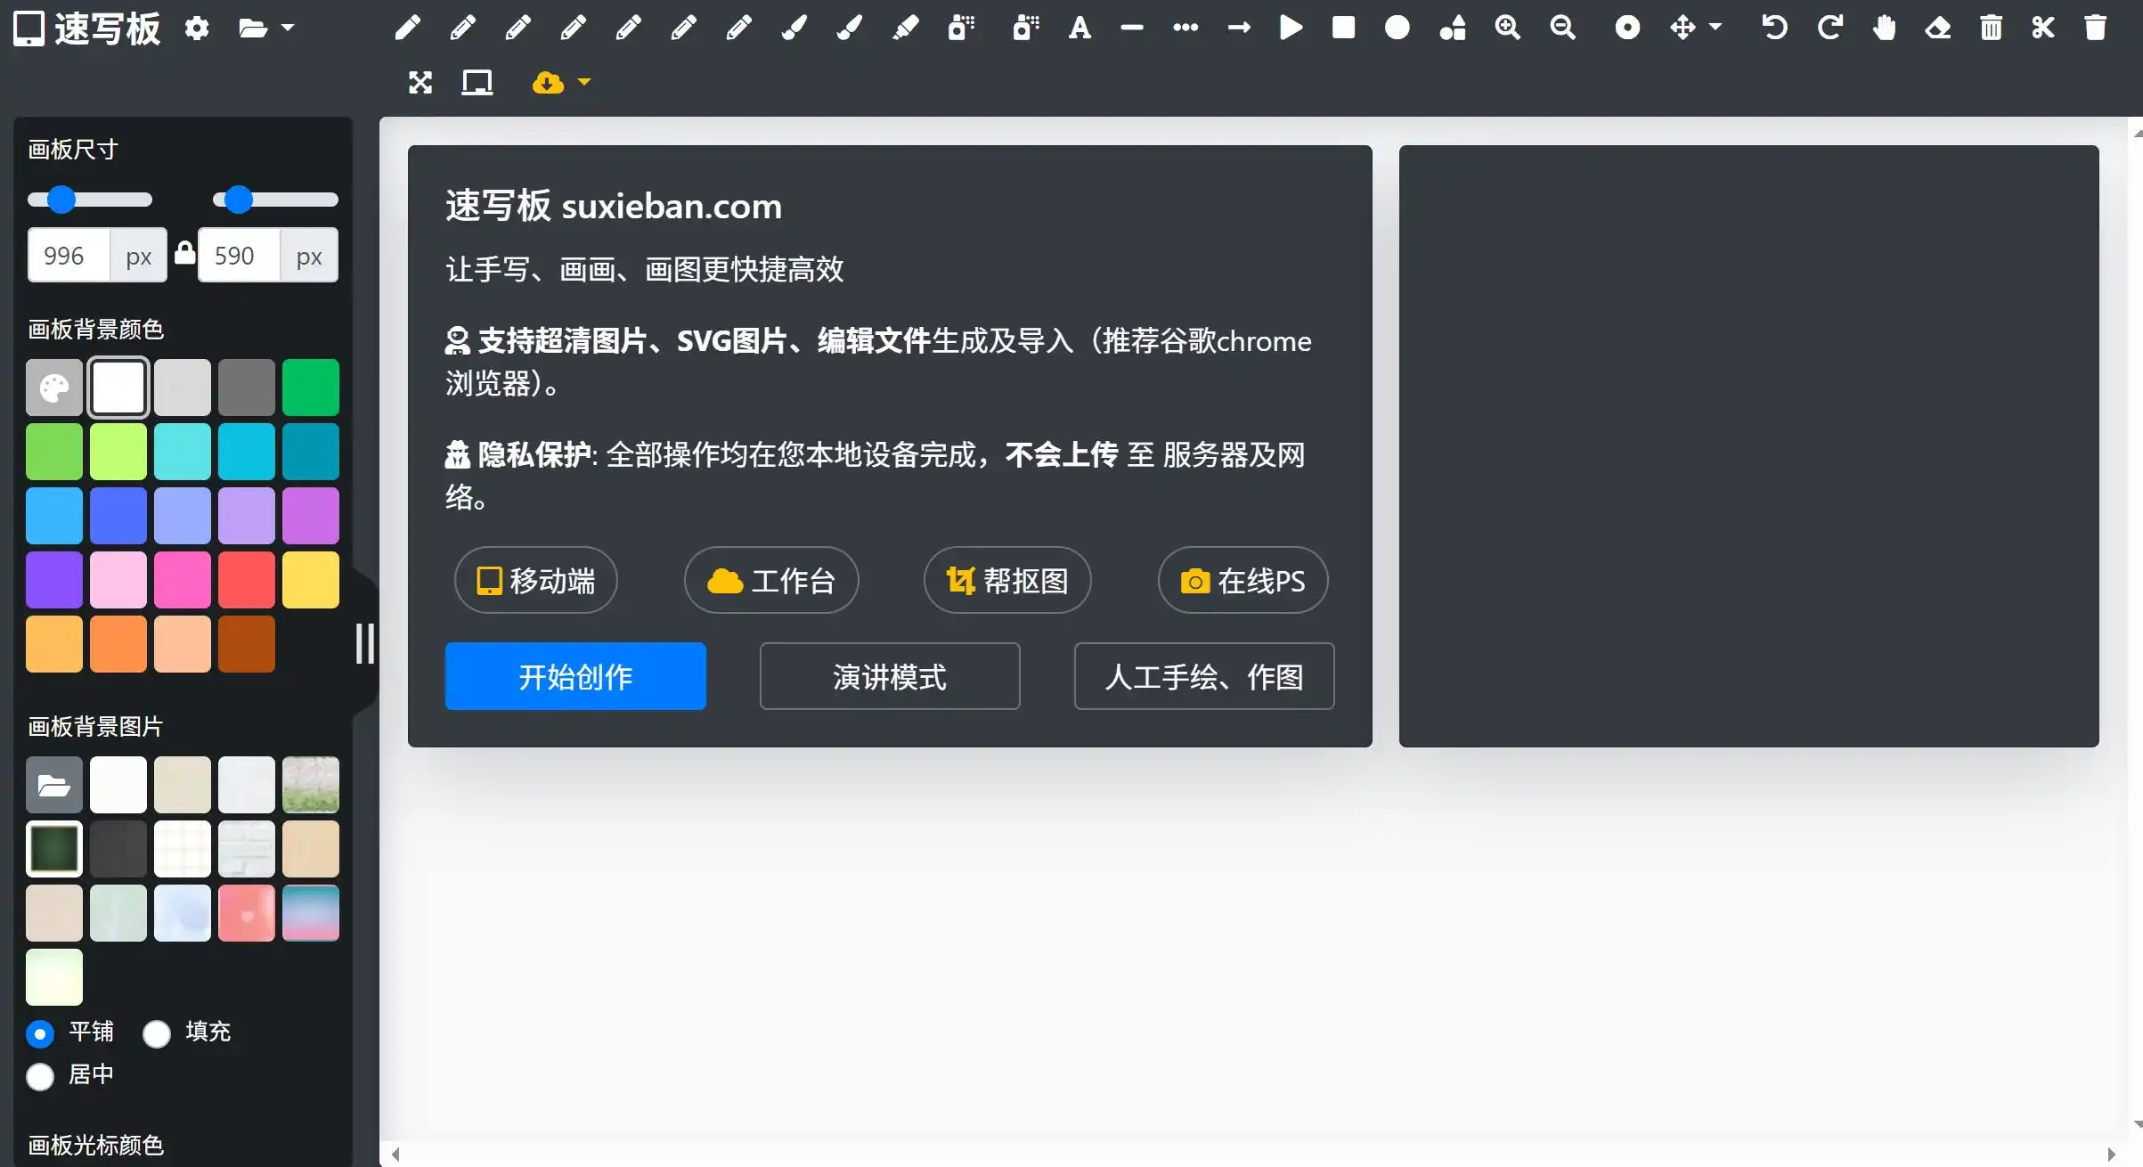Expand the open folder dropdown arrow
Viewport: 2143px width, 1167px height.
[288, 28]
